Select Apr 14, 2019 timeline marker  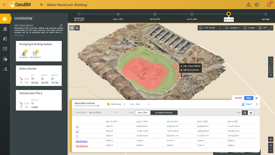[x=79, y=14]
